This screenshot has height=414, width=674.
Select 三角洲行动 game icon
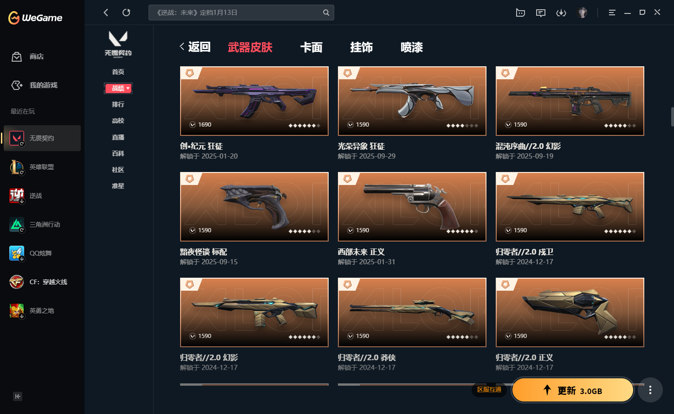click(x=17, y=225)
